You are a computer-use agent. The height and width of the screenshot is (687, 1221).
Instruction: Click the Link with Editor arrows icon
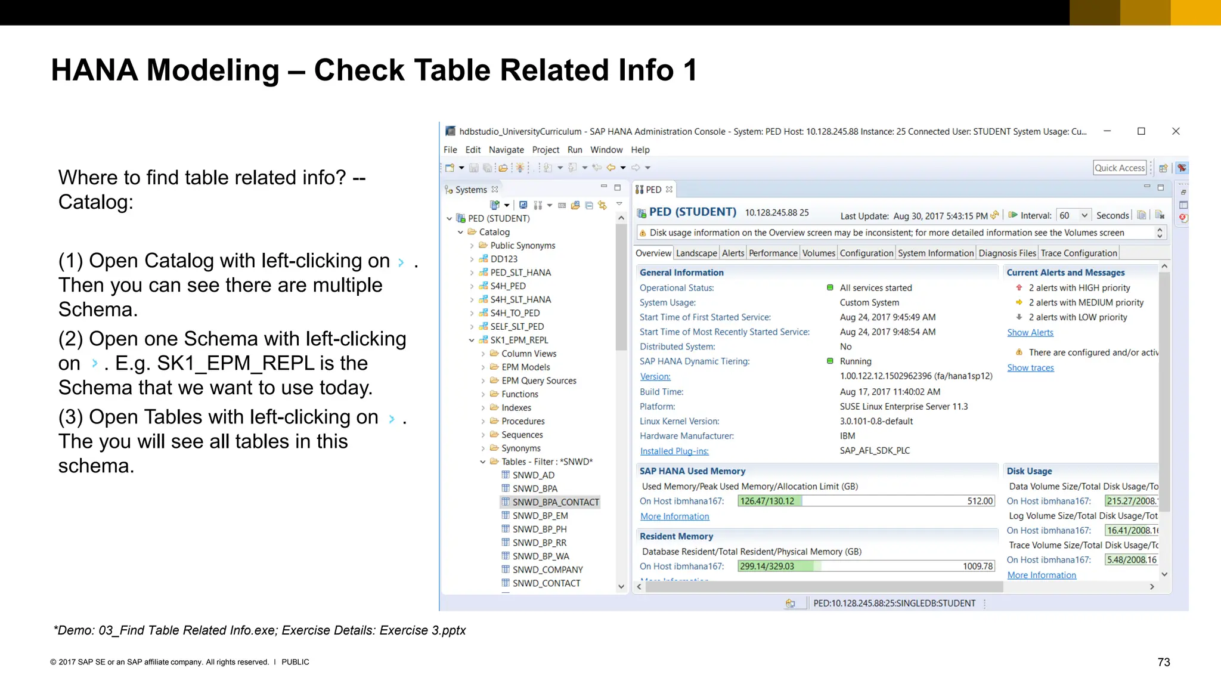[603, 205]
